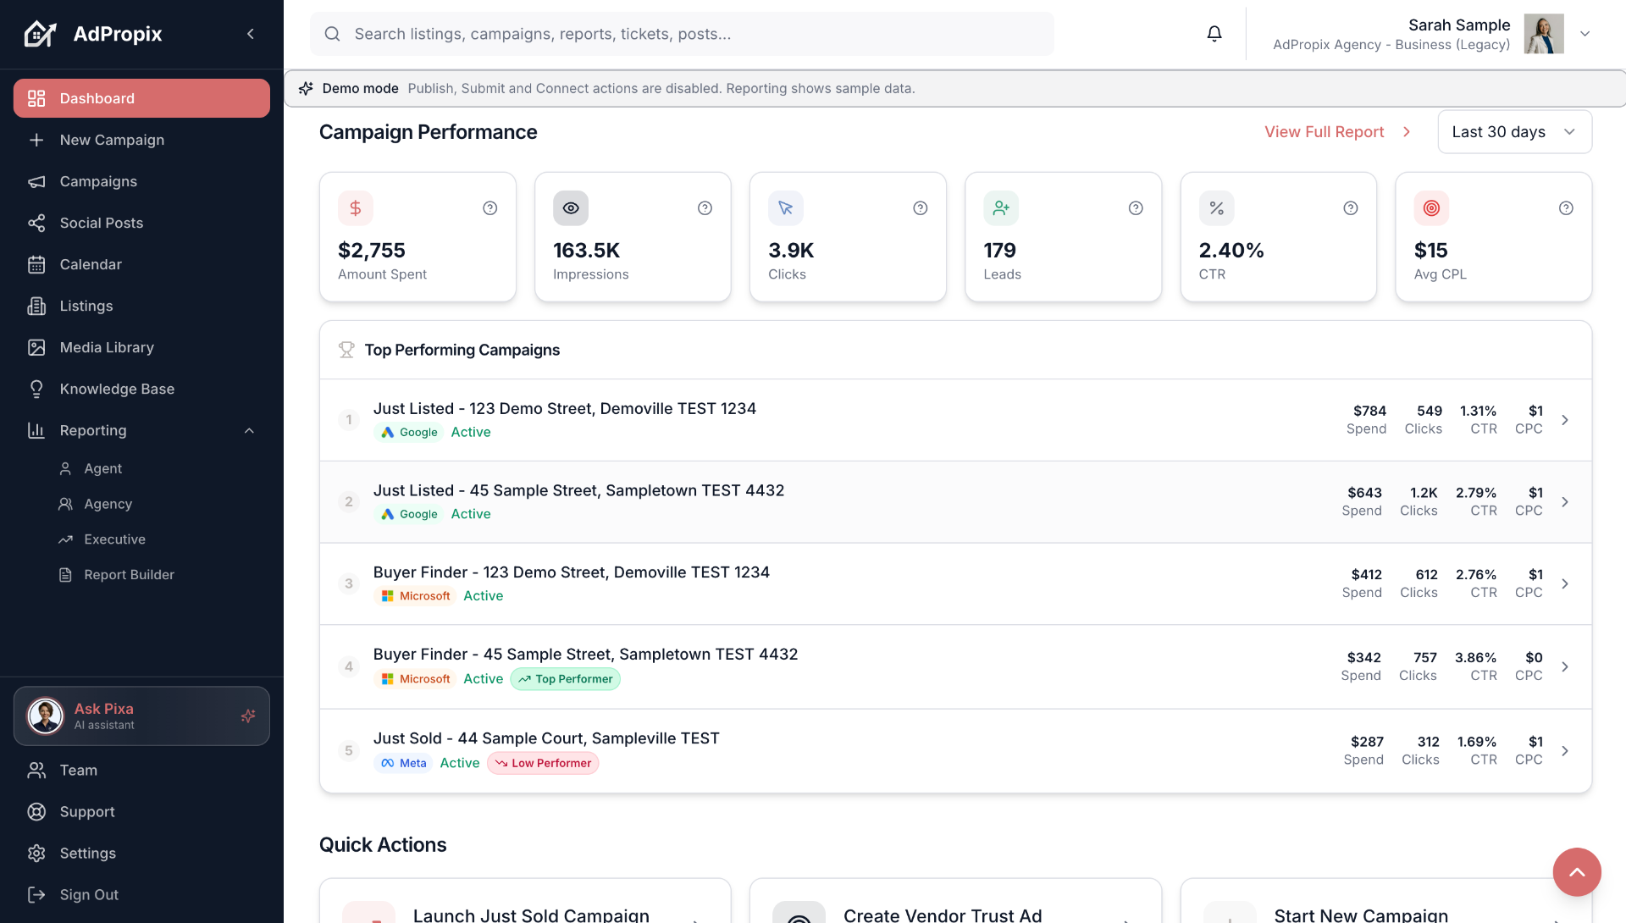Viewport: 1626px width, 923px height.
Task: Click the Demo mode sparkle icon
Action: pos(306,88)
